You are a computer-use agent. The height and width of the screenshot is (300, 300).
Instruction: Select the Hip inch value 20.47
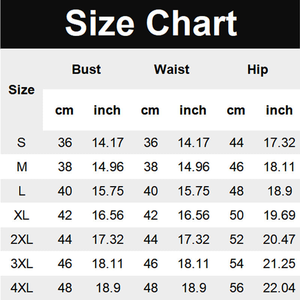tap(279, 239)
